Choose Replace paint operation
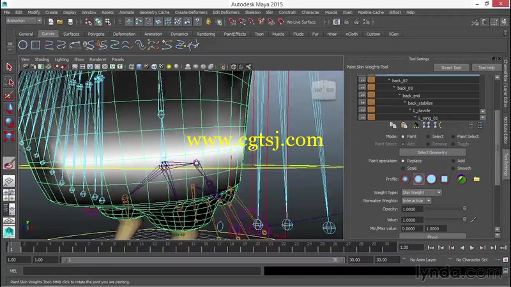Screen dimensions: 511x287 (403, 161)
